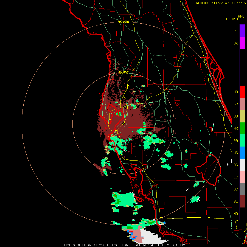Screen dimensions: 247x247
Task: Click the RF legend label
Action: [x=235, y=31]
